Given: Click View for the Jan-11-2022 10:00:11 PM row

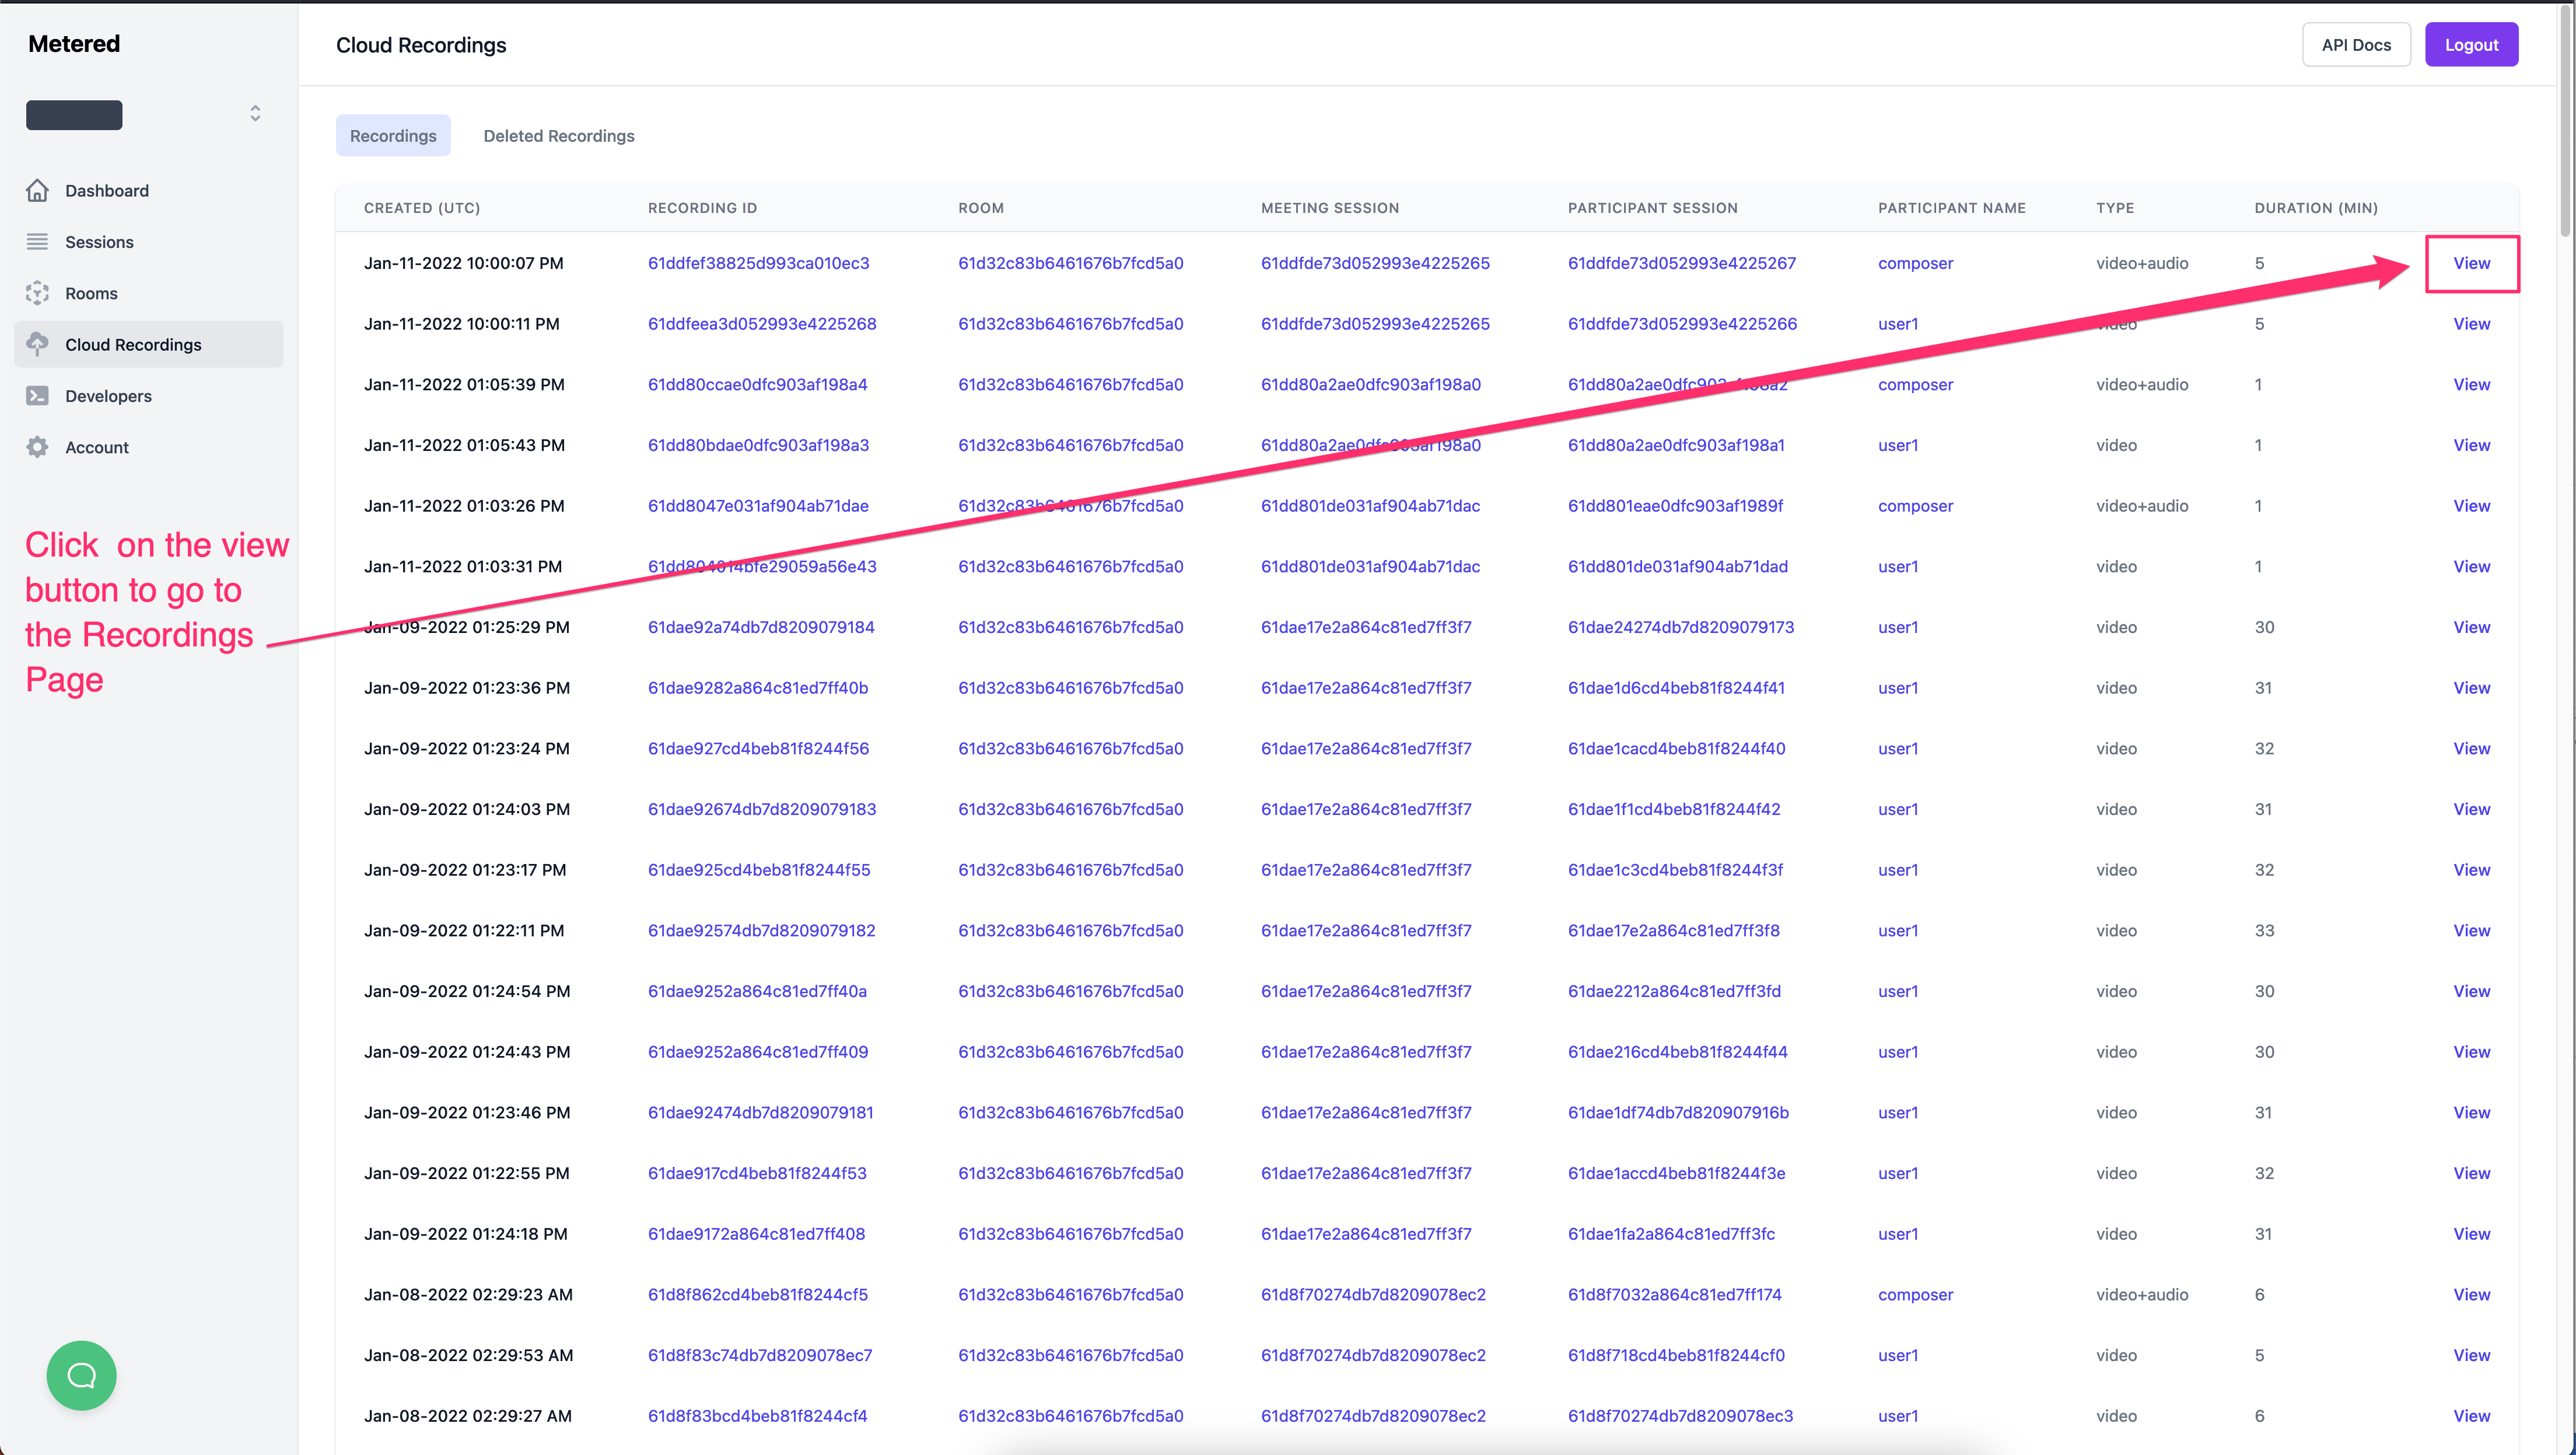Looking at the screenshot, I should click(2471, 323).
